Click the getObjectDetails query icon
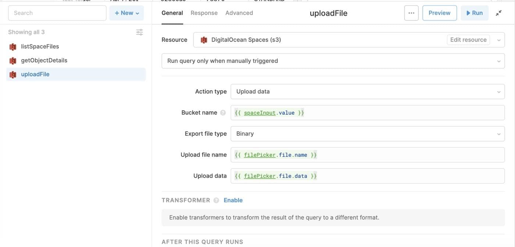Screen dimensions: 515x247 (13, 61)
